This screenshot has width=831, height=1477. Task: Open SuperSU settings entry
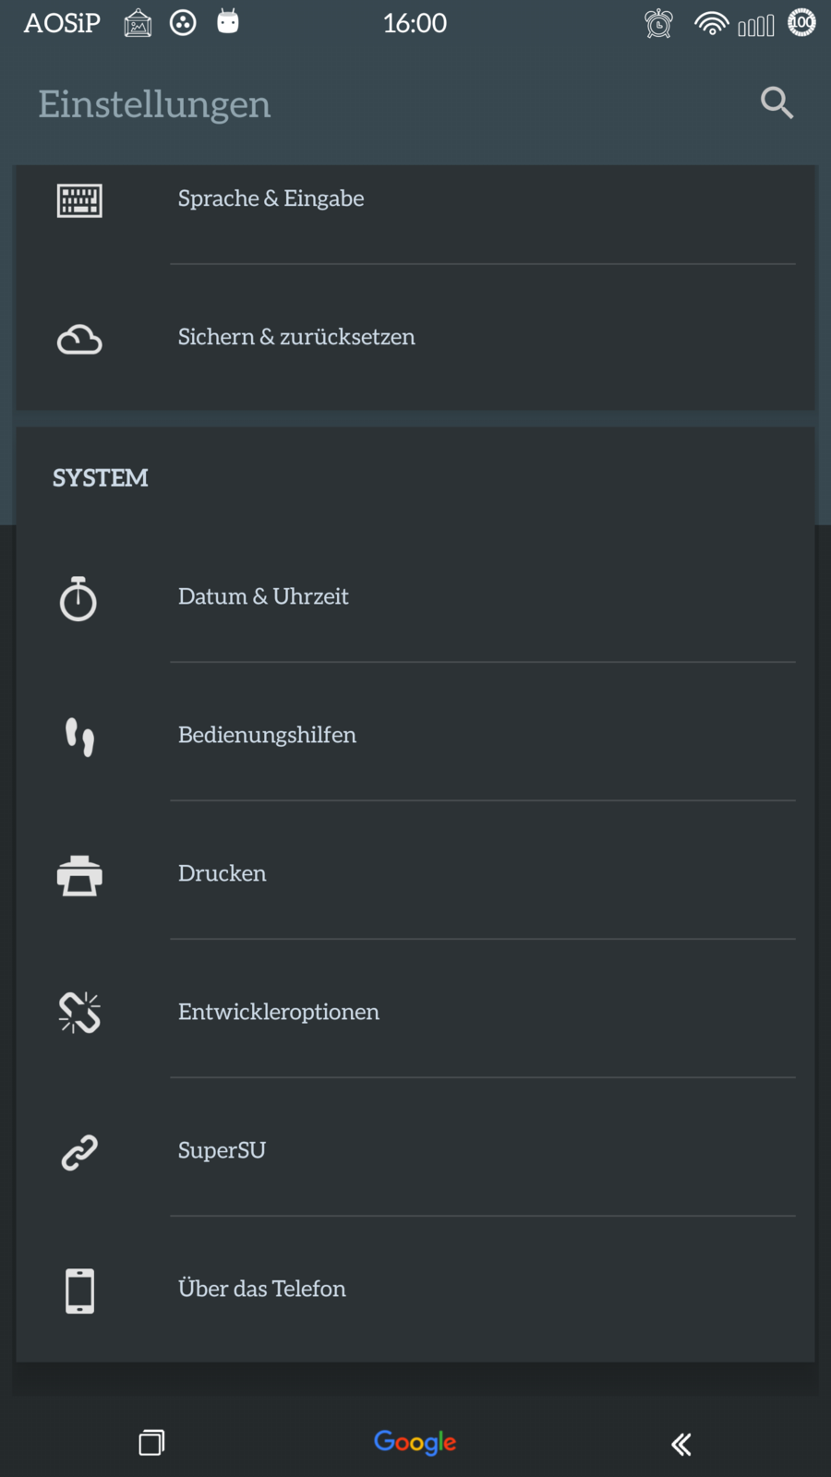point(222,1150)
